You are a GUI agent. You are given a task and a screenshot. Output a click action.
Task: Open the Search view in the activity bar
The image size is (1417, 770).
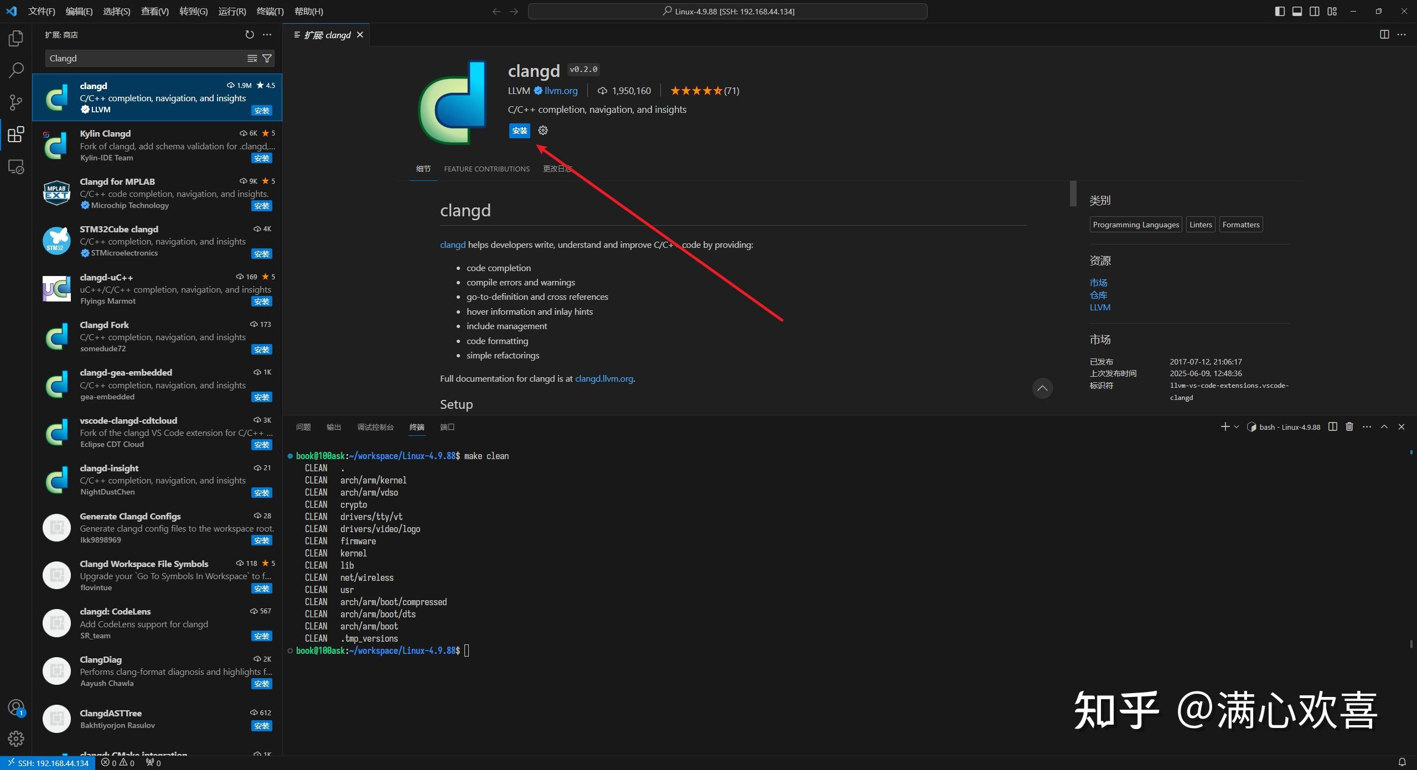[x=16, y=70]
